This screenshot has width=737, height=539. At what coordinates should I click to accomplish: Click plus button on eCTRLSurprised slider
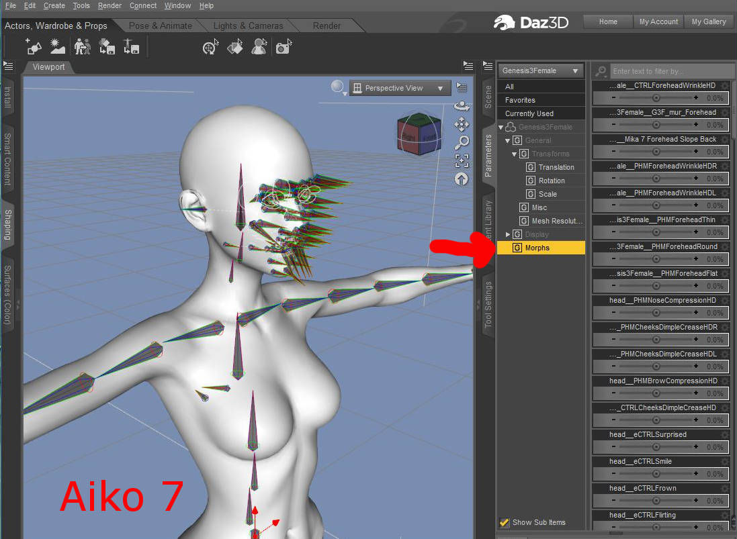click(696, 446)
